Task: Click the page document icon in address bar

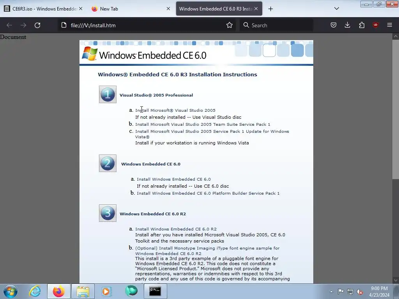Action: 64,25
